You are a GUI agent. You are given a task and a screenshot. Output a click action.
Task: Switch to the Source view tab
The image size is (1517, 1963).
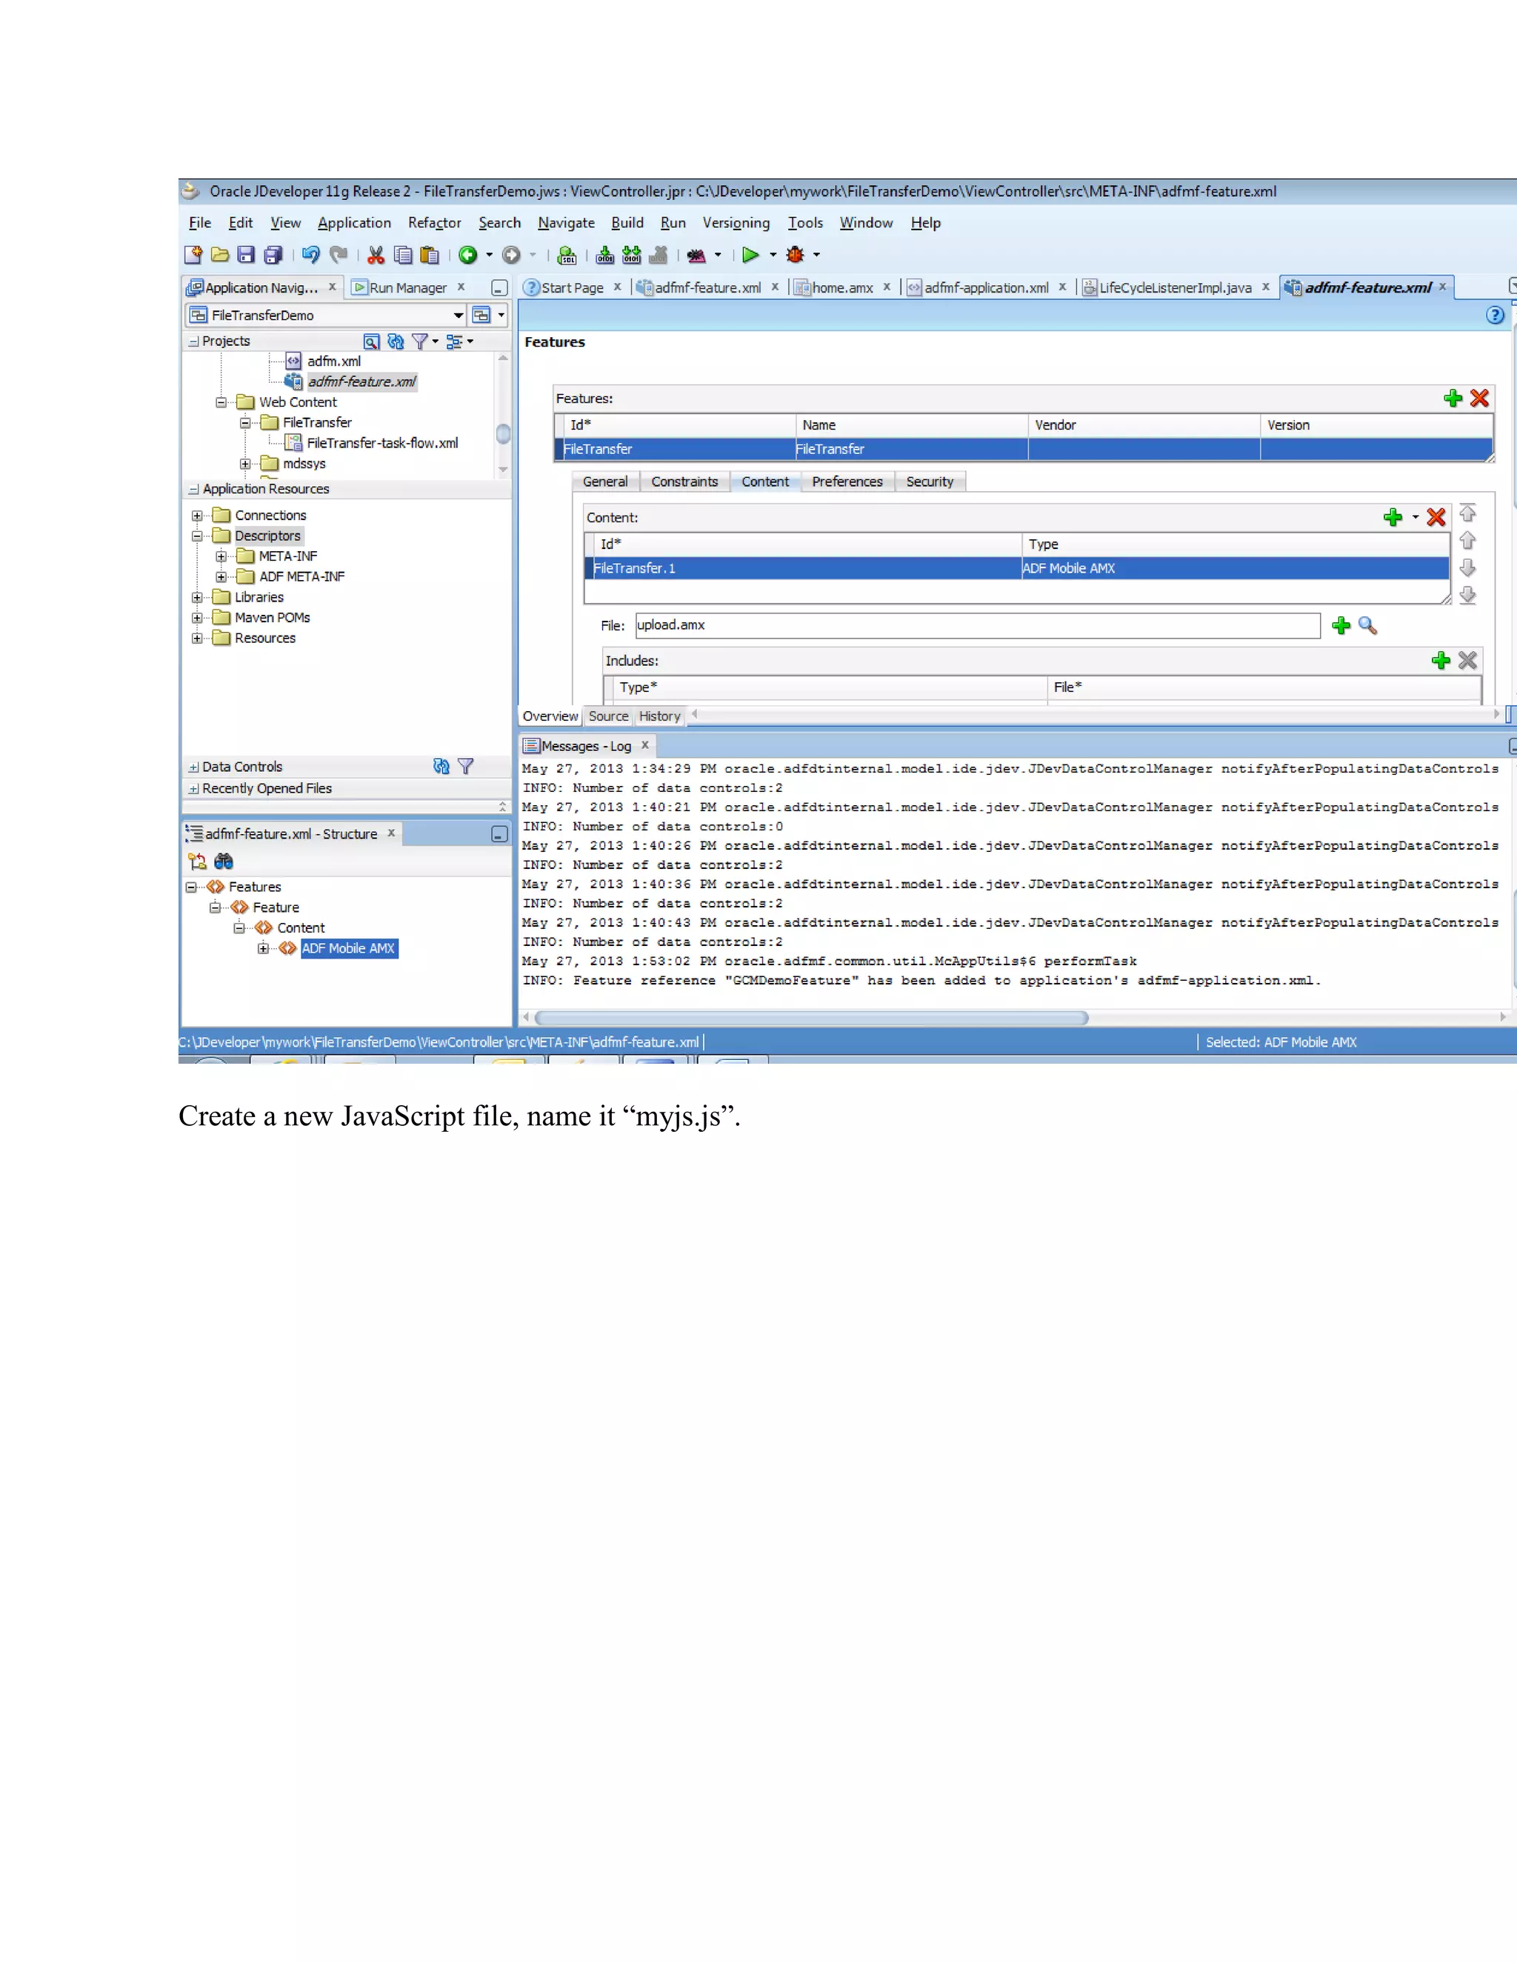point(608,716)
